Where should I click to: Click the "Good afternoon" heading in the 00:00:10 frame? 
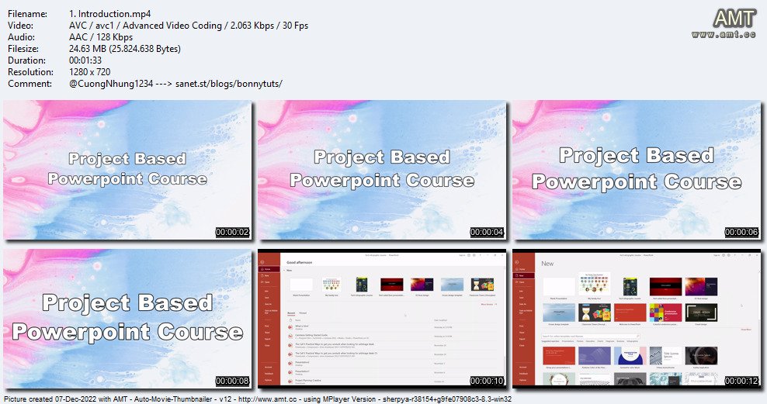click(x=300, y=262)
